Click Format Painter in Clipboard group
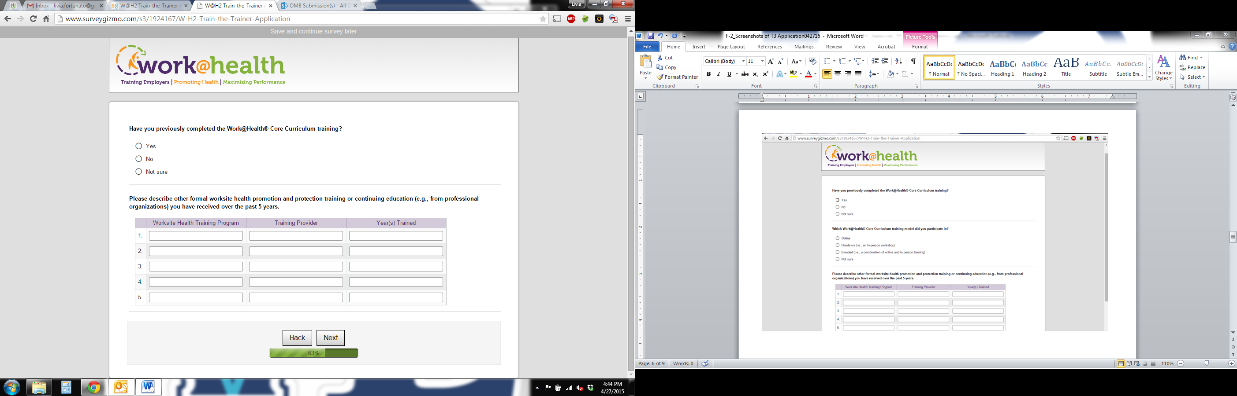This screenshot has width=1237, height=396. [x=678, y=77]
